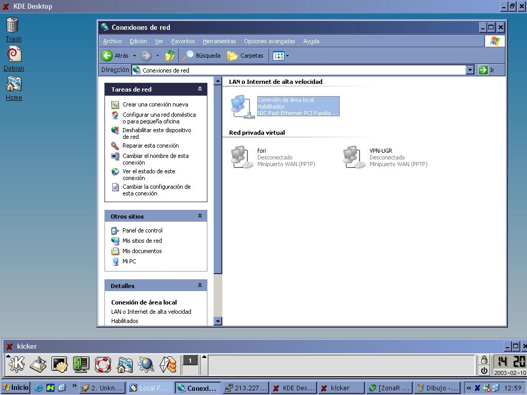The image size is (527, 395).
Task: Open the Herramientas menu
Action: coord(219,41)
